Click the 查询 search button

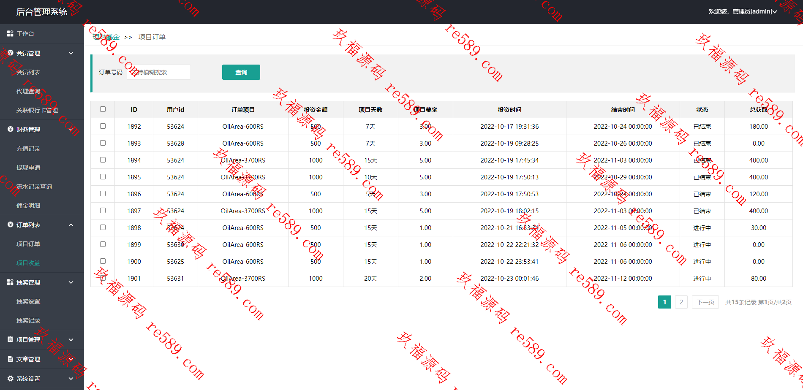click(x=241, y=72)
